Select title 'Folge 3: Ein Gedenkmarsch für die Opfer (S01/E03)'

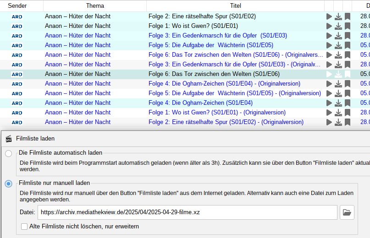click(218, 36)
